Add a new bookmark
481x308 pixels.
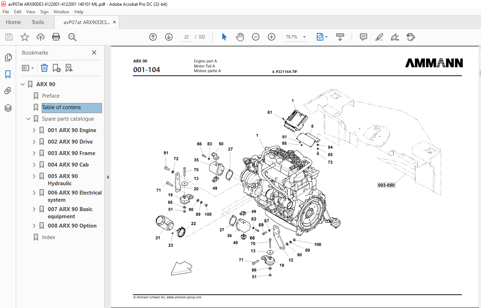click(x=56, y=68)
